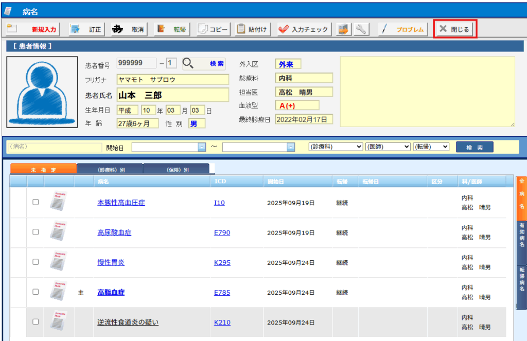
Task: Tick the 慢性胃炎 row checkbox
Action: pos(36,262)
